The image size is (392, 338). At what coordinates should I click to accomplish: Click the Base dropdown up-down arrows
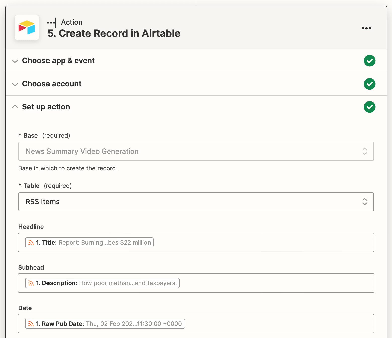[365, 151]
